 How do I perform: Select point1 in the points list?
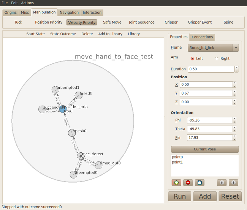tap(177, 162)
